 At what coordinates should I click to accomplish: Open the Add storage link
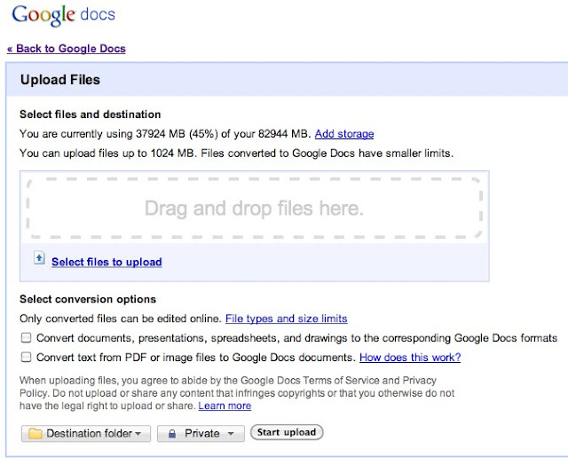344,134
